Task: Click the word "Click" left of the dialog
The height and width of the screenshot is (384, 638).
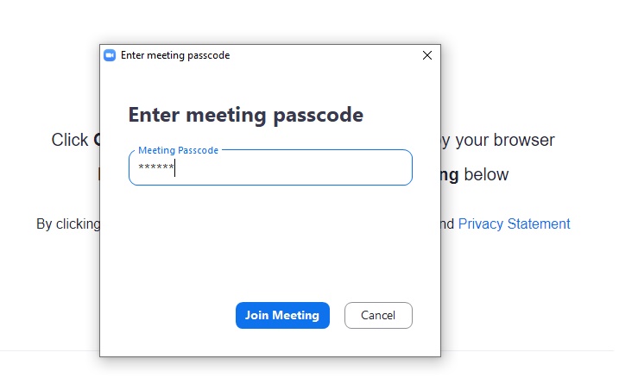Action: 70,140
